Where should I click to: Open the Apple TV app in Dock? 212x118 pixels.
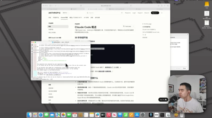[103, 115]
